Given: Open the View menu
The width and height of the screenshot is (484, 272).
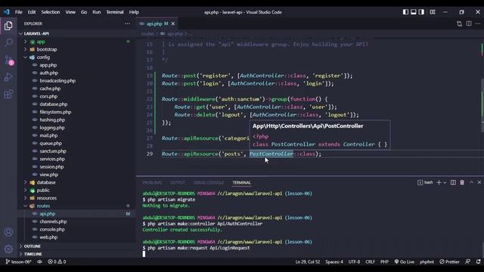Looking at the screenshot, I should (70, 12).
